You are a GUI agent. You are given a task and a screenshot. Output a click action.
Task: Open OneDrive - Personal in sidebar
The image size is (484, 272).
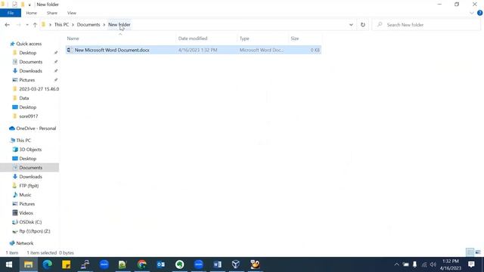(36, 128)
